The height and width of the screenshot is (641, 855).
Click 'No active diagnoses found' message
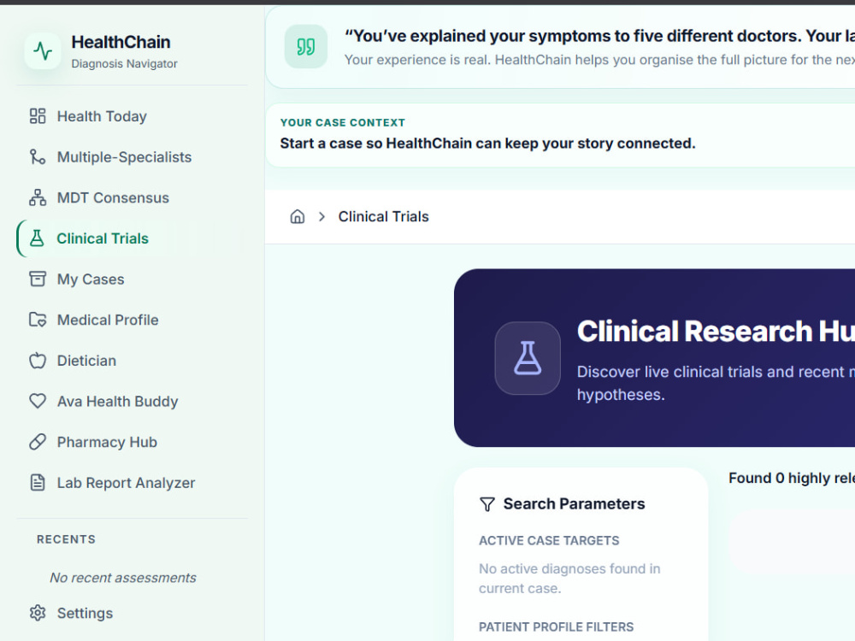[569, 579]
